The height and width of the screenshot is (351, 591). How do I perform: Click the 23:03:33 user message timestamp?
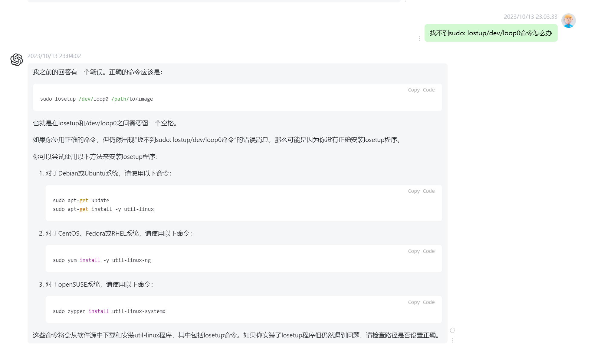[530, 17]
